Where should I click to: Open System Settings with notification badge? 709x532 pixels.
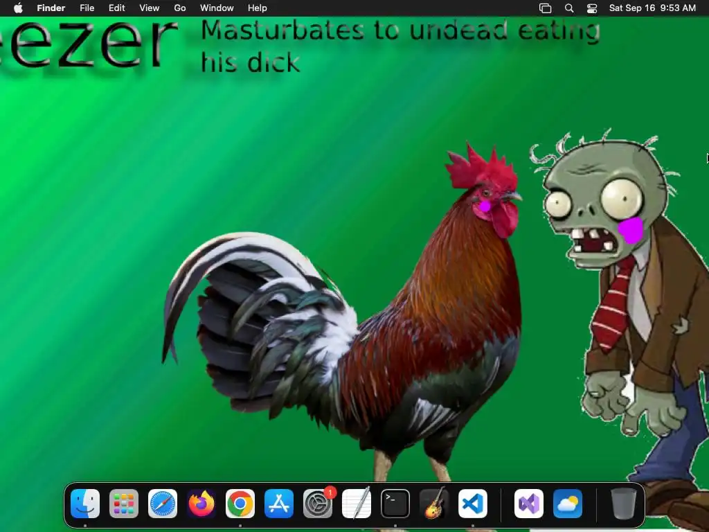pyautogui.click(x=318, y=504)
